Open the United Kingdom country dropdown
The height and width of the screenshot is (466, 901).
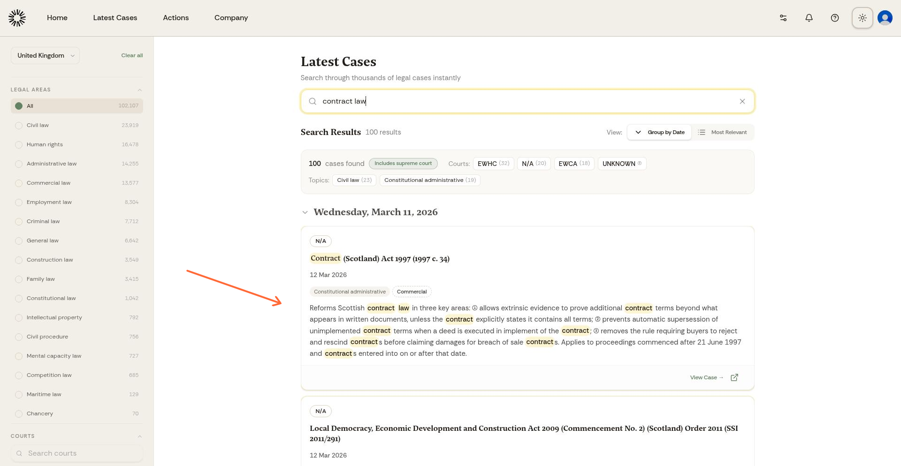point(45,55)
